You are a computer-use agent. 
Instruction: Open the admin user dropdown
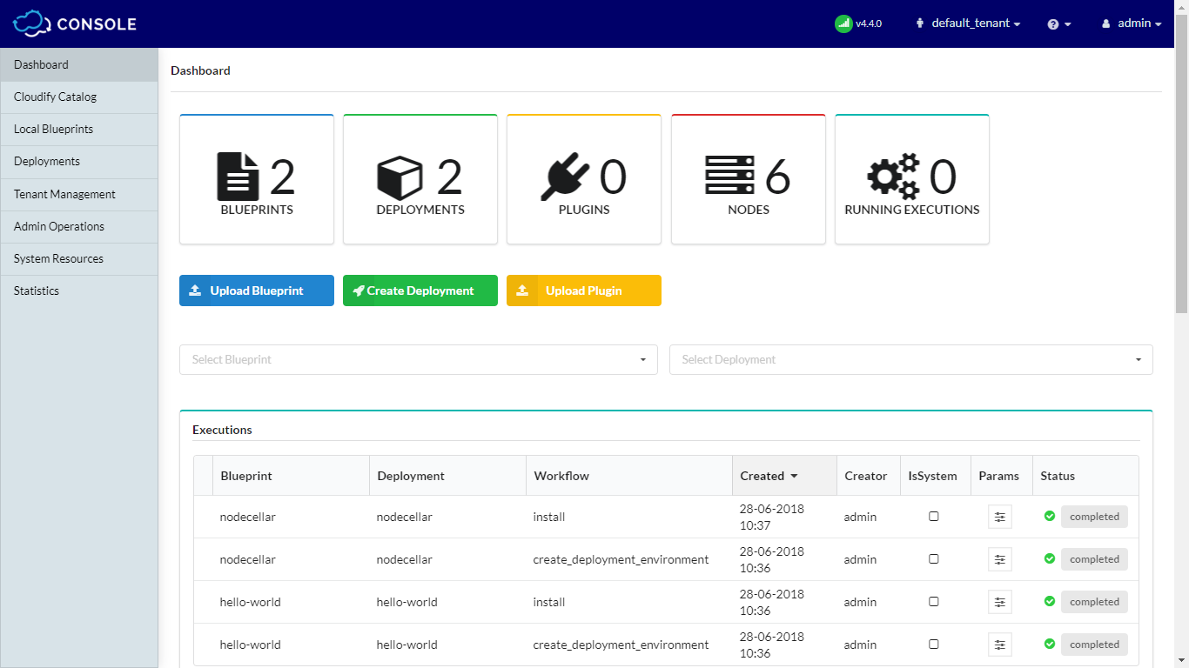(x=1132, y=23)
